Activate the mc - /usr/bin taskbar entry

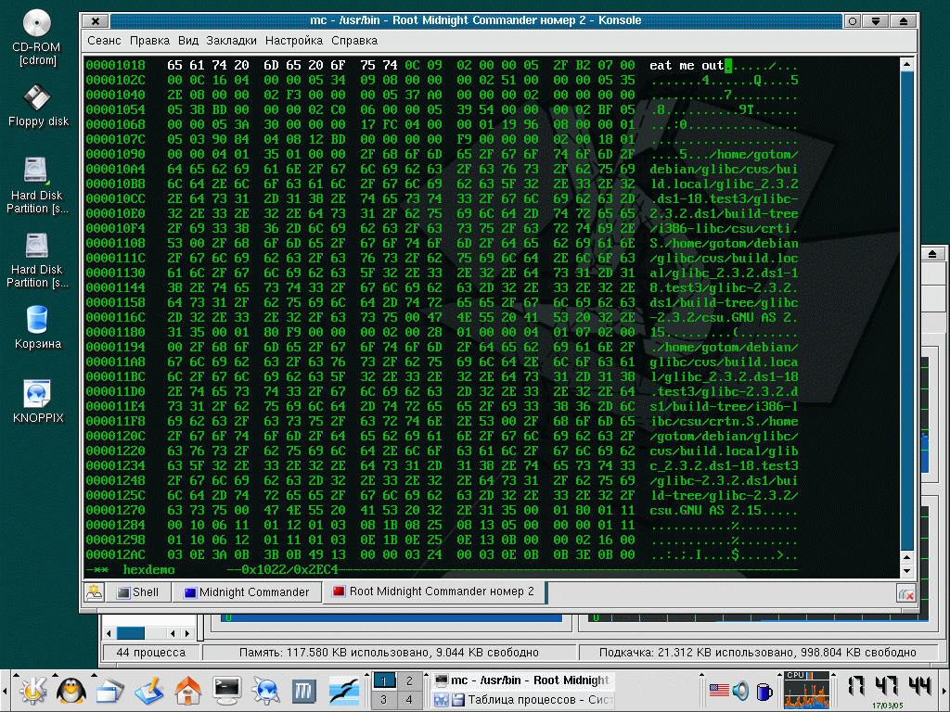525,680
